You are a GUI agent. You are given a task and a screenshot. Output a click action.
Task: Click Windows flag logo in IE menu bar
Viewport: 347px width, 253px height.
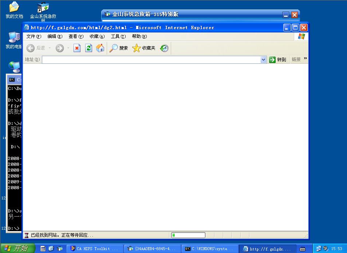[x=301, y=36]
